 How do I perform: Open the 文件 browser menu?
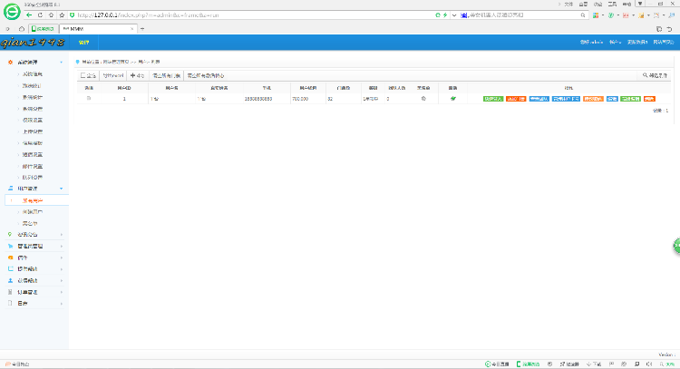click(x=568, y=4)
